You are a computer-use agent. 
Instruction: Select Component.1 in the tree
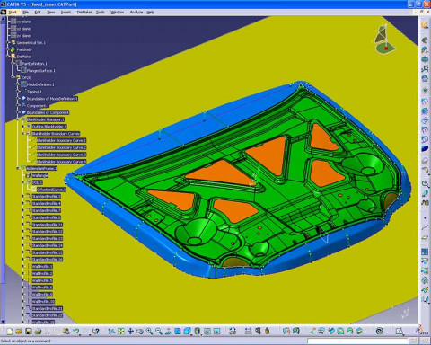38,106
